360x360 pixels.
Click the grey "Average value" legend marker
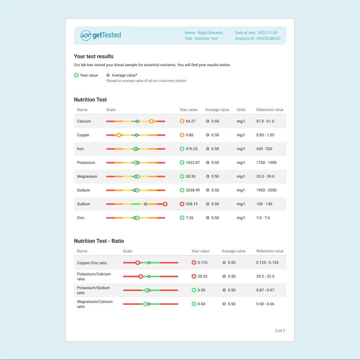pyautogui.click(x=108, y=75)
